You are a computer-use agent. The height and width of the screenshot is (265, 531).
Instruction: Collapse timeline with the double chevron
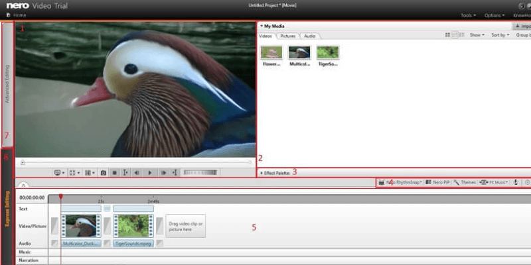click(x=23, y=185)
